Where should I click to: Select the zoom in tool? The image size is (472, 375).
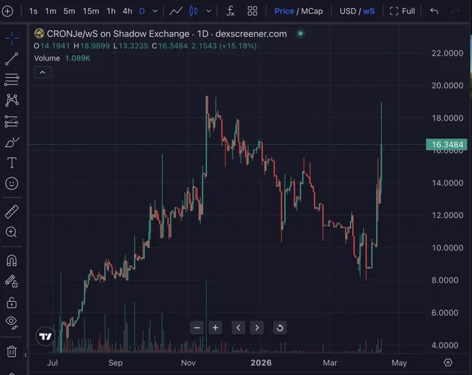(11, 232)
